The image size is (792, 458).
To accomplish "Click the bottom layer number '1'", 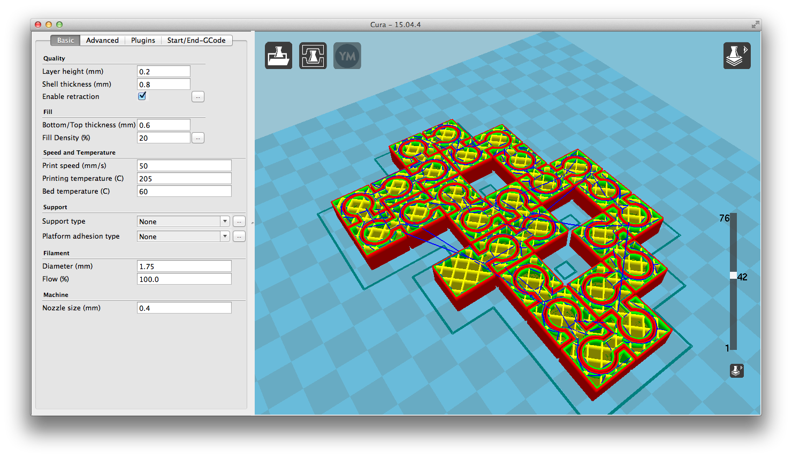I will click(x=727, y=348).
